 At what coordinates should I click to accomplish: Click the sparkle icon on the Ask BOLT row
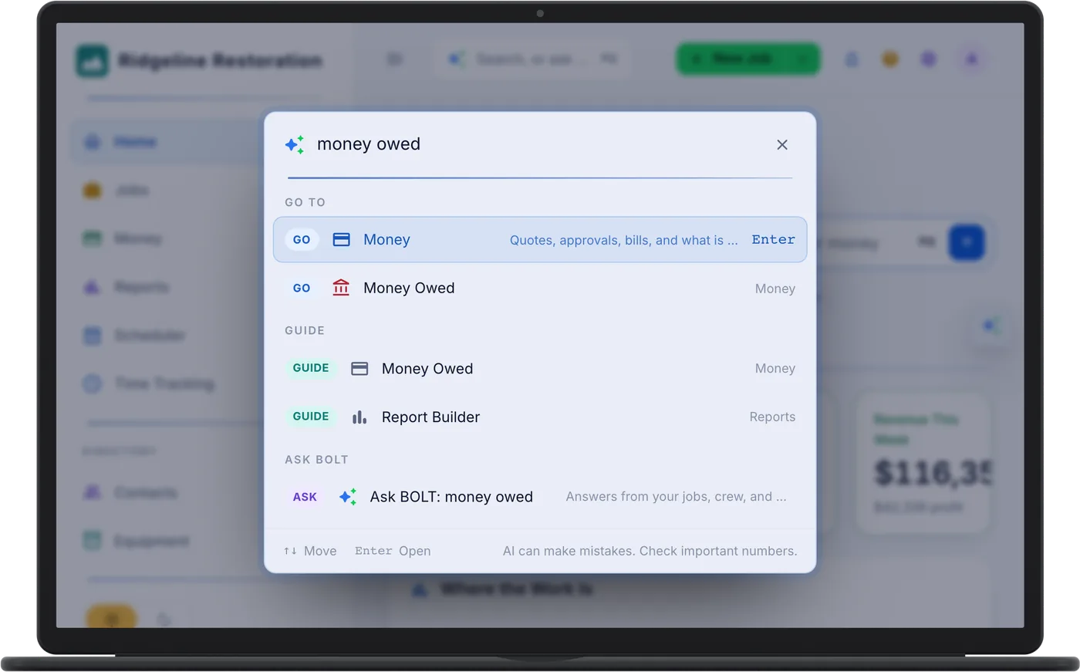[x=348, y=497]
